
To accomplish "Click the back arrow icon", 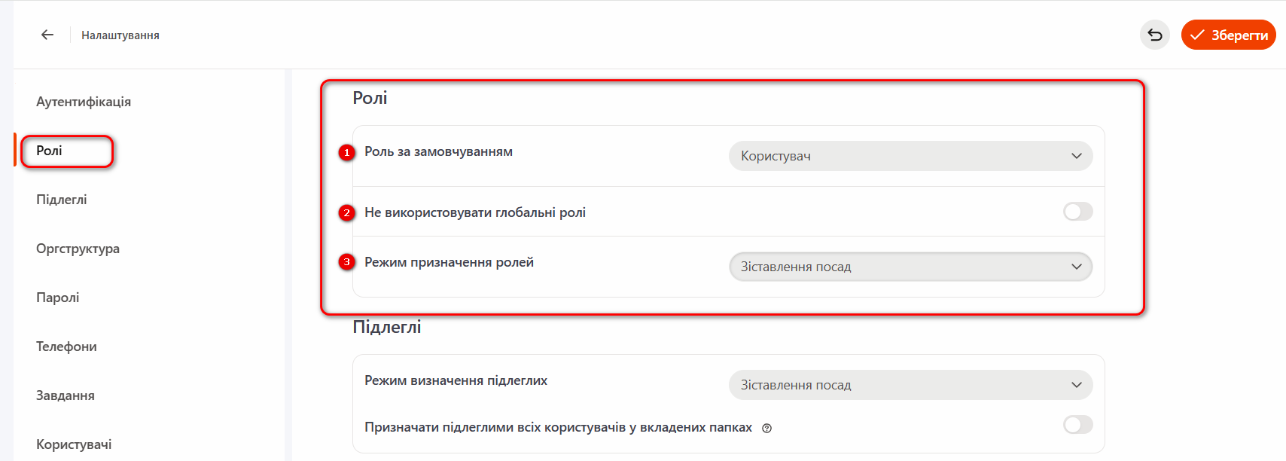I will [47, 35].
